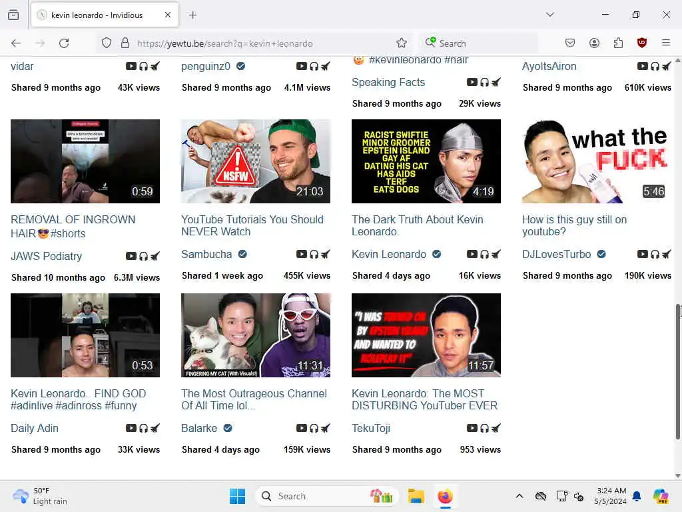Reload the current page

64,43
